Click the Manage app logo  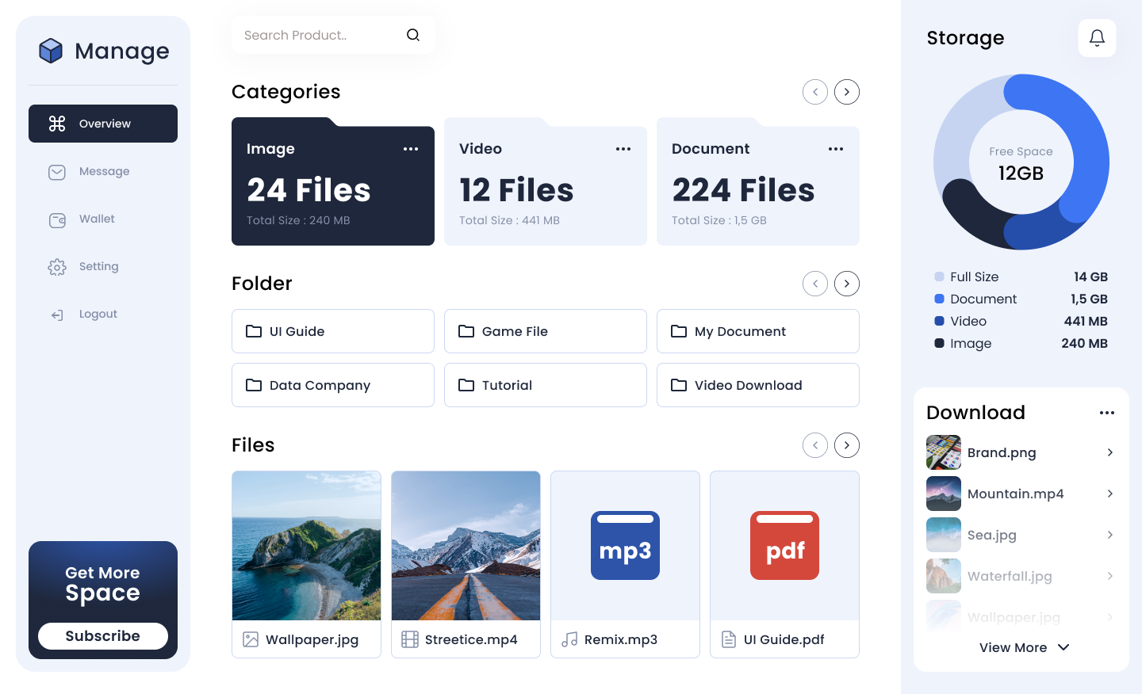tap(51, 50)
